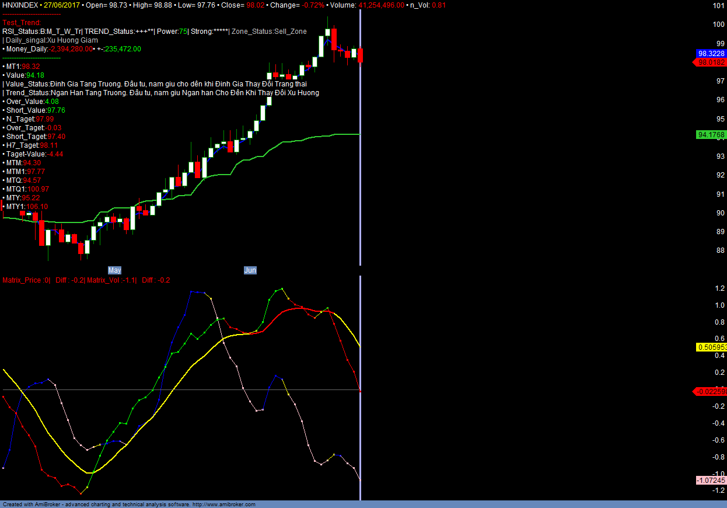
Task: Open the amibroker.com link in the footer
Action: tap(223, 504)
